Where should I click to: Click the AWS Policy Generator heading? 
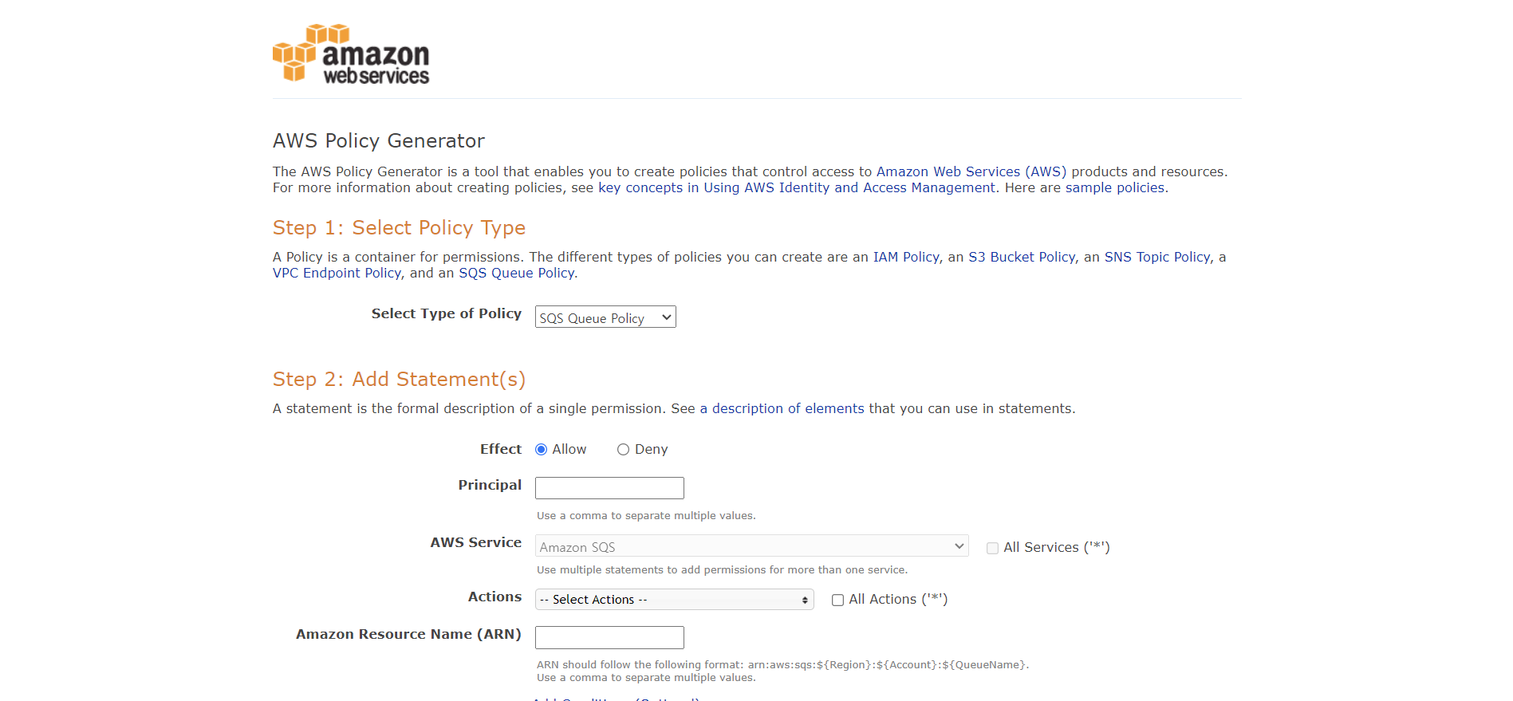(379, 140)
